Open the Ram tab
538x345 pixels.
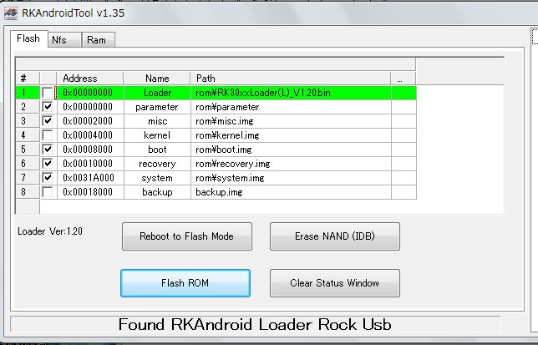(98, 40)
